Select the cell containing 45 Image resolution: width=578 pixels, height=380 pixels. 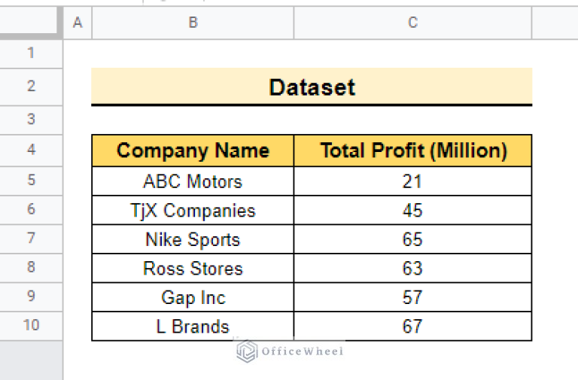412,211
